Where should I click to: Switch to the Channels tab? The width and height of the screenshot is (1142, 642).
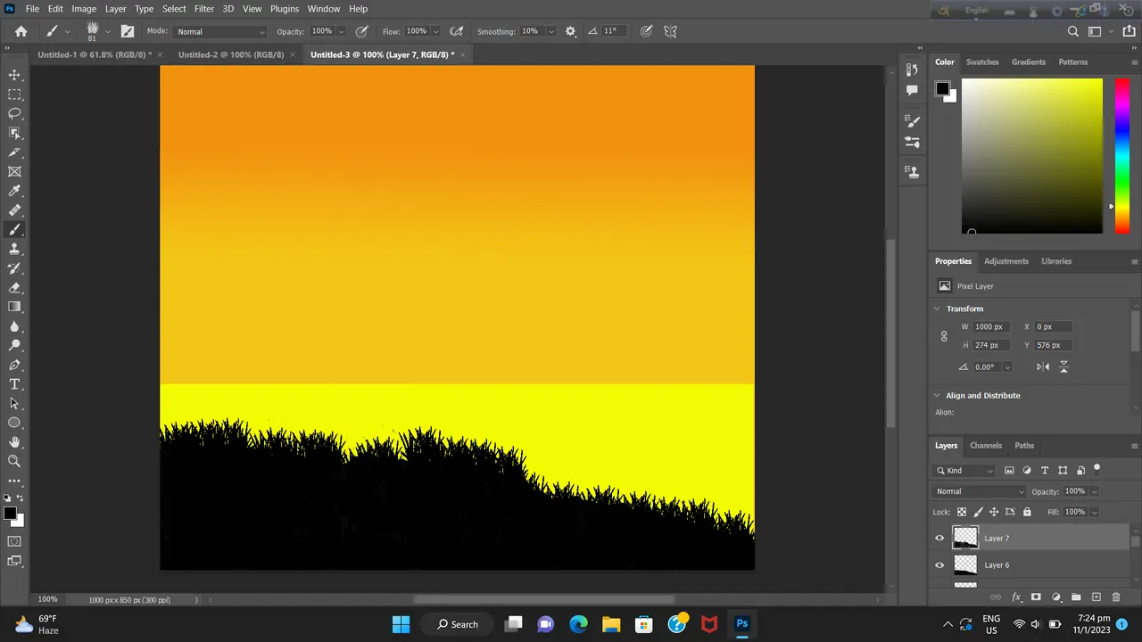(986, 445)
